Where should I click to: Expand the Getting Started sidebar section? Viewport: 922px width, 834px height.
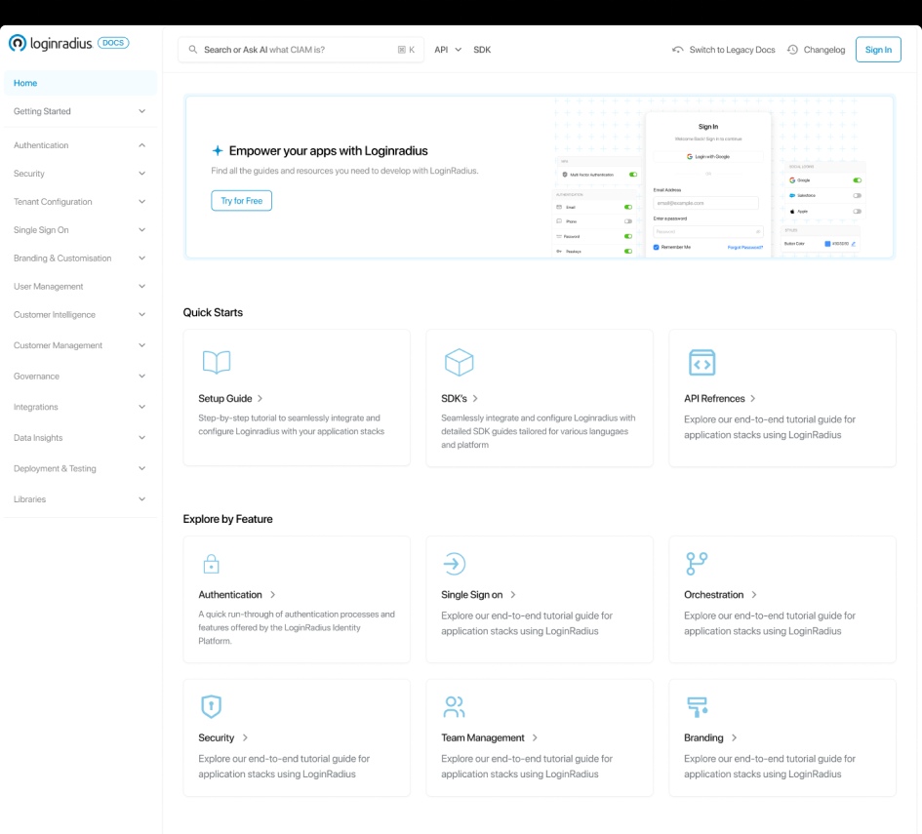[80, 111]
